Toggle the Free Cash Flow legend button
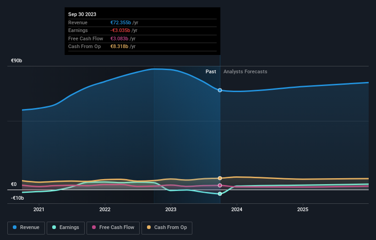 click(113, 228)
